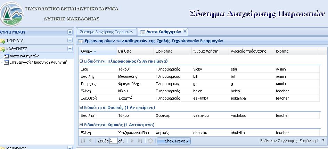
Task: Click the grid panel title icon
Action: pos(81,41)
